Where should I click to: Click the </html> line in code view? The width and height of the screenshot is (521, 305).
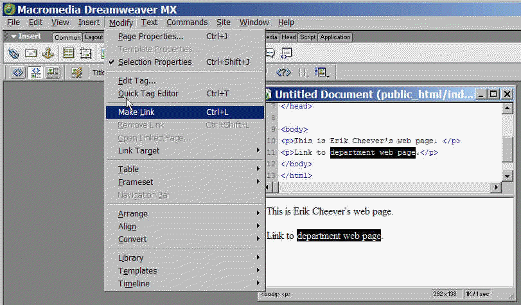pos(296,176)
